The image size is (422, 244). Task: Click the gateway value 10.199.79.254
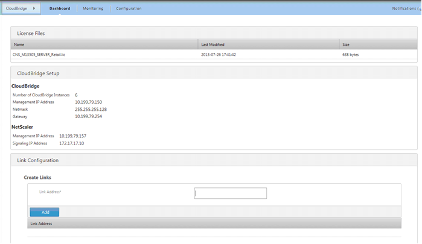[88, 116]
